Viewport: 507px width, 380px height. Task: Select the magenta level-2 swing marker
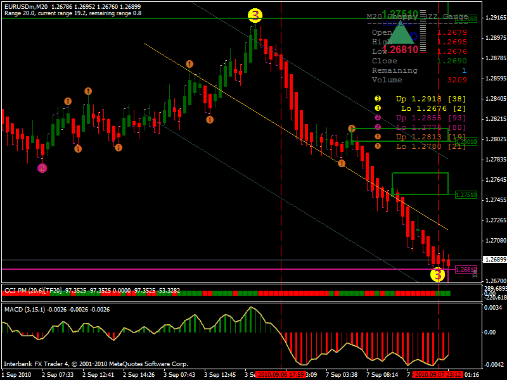[x=42, y=168]
